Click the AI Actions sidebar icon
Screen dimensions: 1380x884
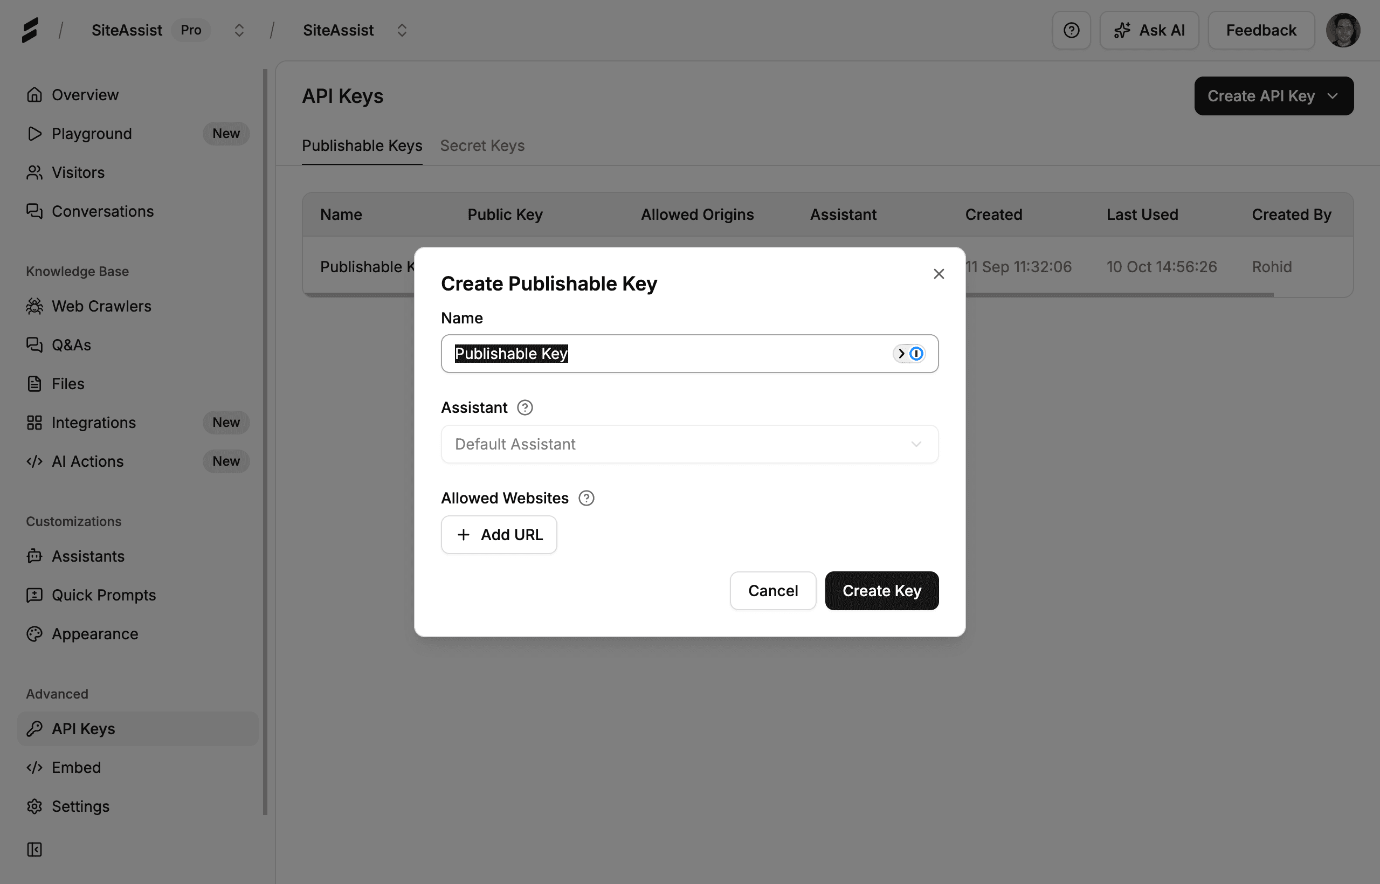point(34,461)
